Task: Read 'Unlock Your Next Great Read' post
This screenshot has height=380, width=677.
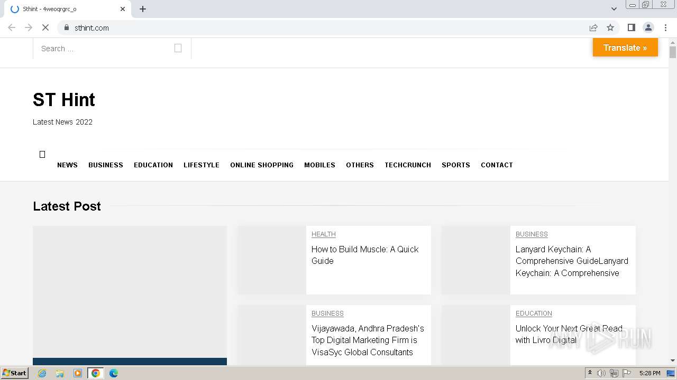Action: tap(569, 334)
